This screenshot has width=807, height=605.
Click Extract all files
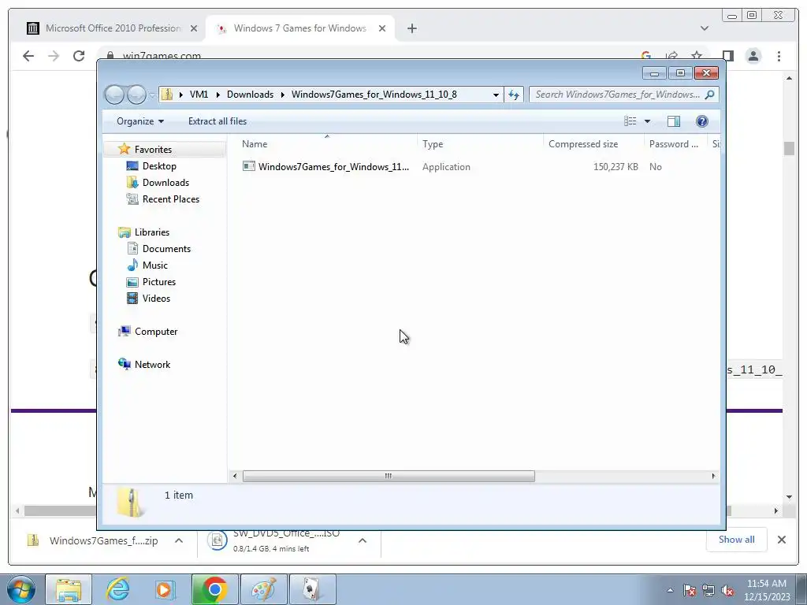pyautogui.click(x=218, y=121)
